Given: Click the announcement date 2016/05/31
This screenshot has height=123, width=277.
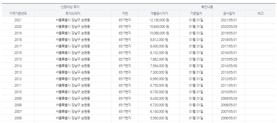Looking at the screenshot, I should [229, 53].
